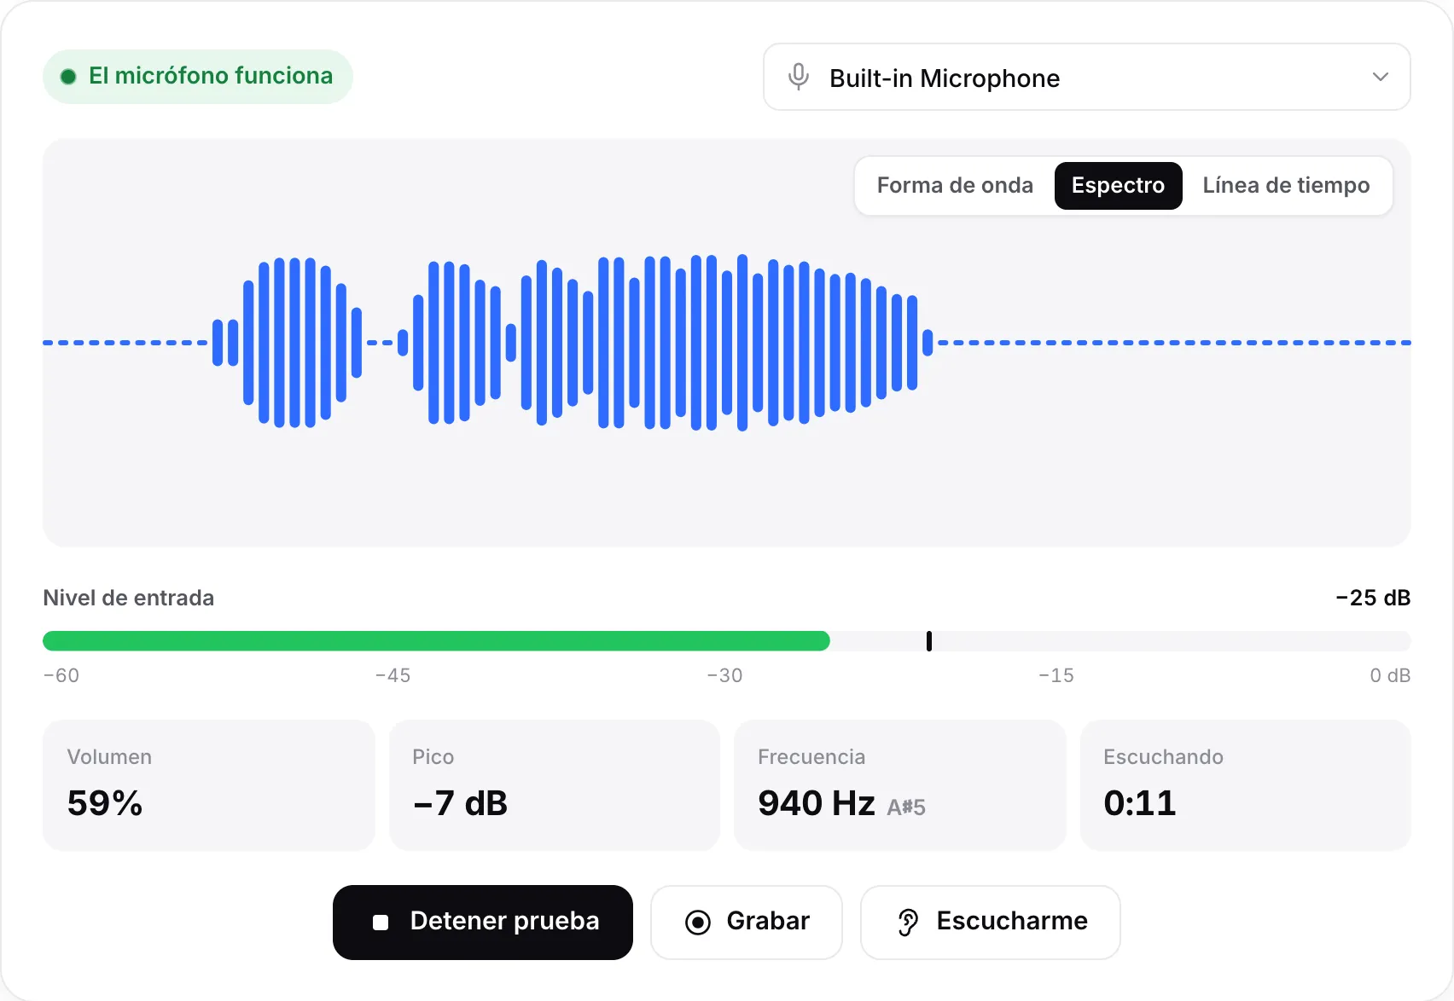Click the ear icon in Escucharme

[908, 922]
